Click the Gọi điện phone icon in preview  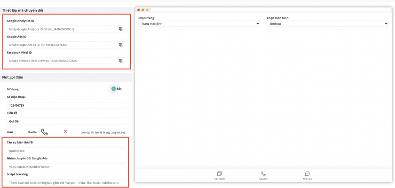(263, 173)
